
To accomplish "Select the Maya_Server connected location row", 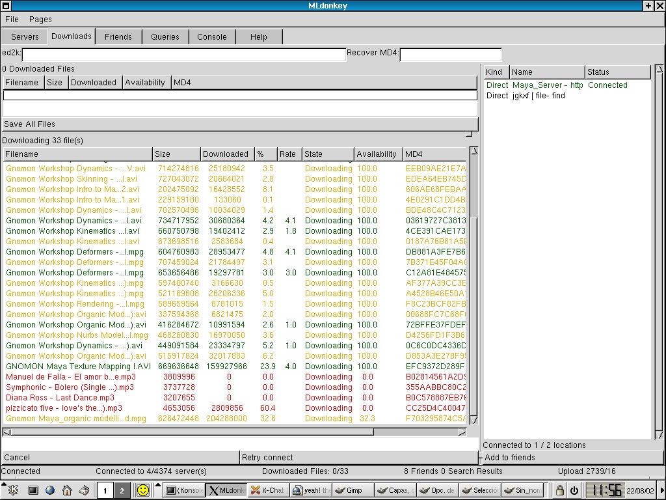I will [567, 85].
